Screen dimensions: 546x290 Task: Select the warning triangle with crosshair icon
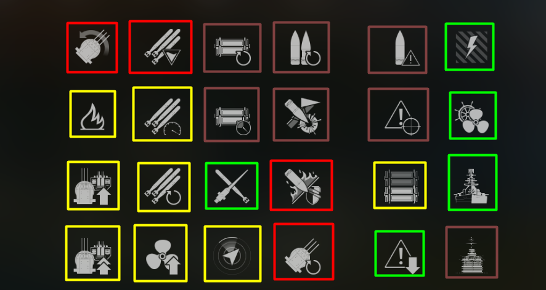coord(398,115)
